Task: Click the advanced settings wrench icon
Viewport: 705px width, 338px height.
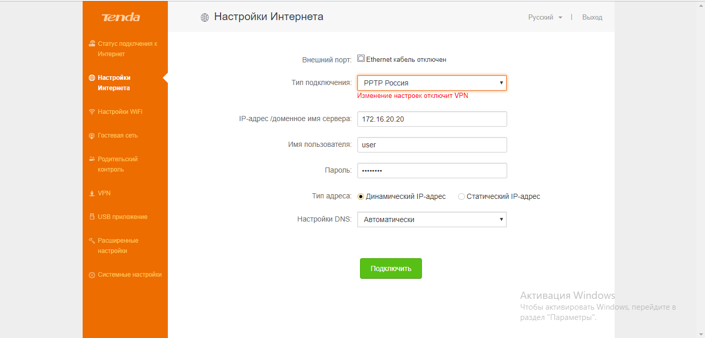Action: pyautogui.click(x=92, y=241)
